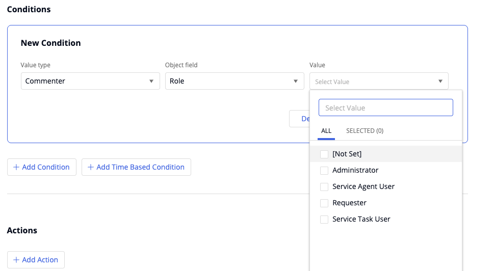Select the Requester checkbox

pos(324,203)
